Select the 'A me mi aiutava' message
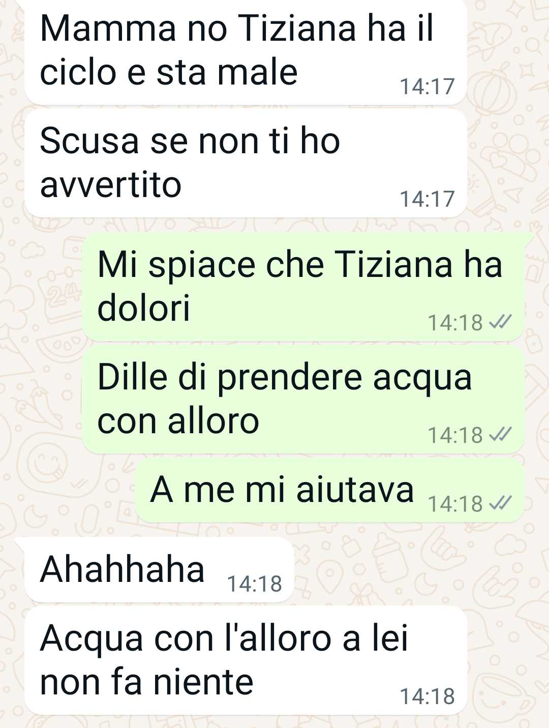 (330, 490)
